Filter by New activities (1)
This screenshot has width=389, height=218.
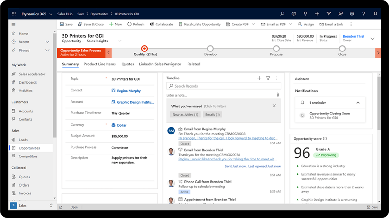click(185, 114)
